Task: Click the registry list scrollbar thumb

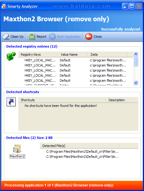Action: coord(136,61)
